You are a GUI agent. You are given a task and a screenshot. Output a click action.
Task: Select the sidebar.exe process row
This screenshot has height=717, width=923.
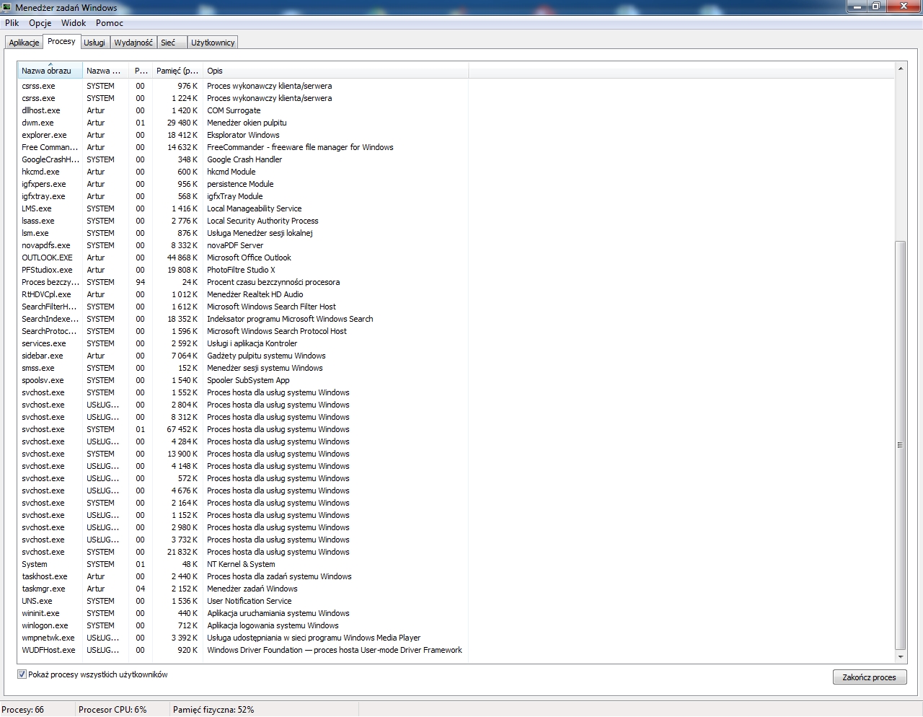click(243, 356)
